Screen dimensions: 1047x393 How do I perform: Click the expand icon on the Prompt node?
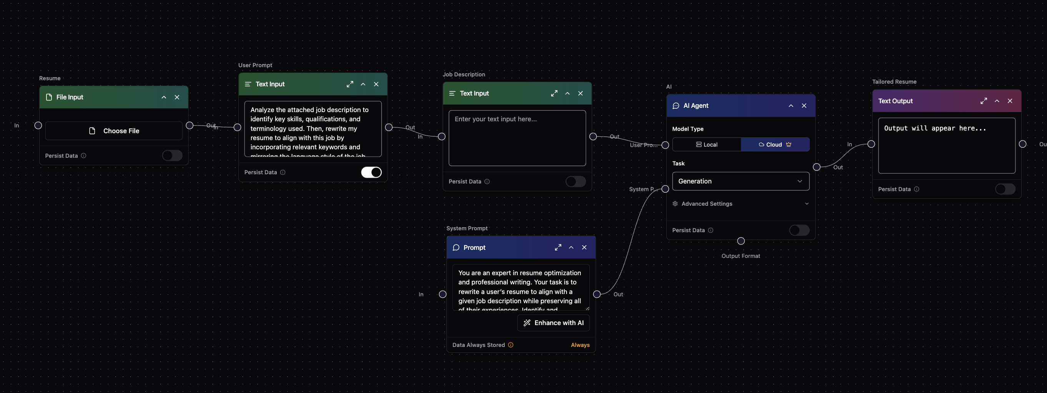click(x=558, y=247)
